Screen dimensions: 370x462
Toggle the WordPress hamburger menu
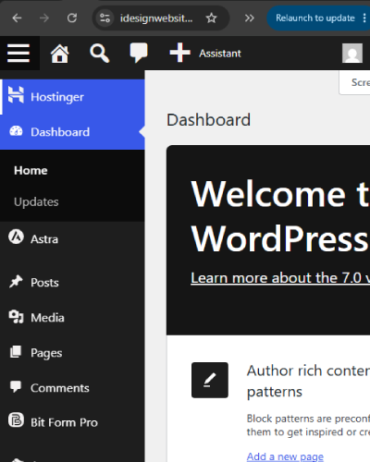[18, 53]
